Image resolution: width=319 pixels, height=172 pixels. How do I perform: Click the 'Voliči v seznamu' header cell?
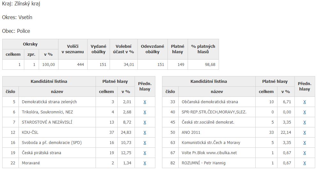[x=73, y=49]
